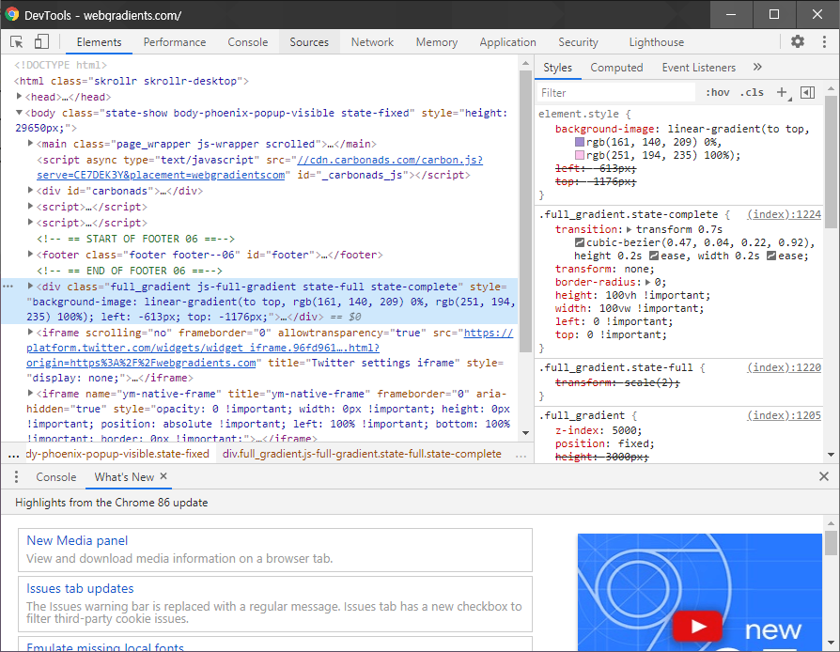Close the bottom drawer panel
This screenshot has width=840, height=652.
pos(824,476)
